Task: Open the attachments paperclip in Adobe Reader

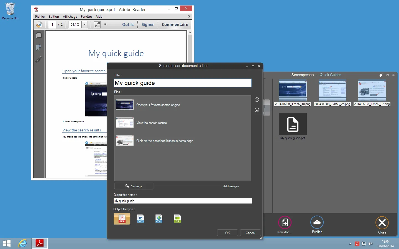Action: (39, 59)
